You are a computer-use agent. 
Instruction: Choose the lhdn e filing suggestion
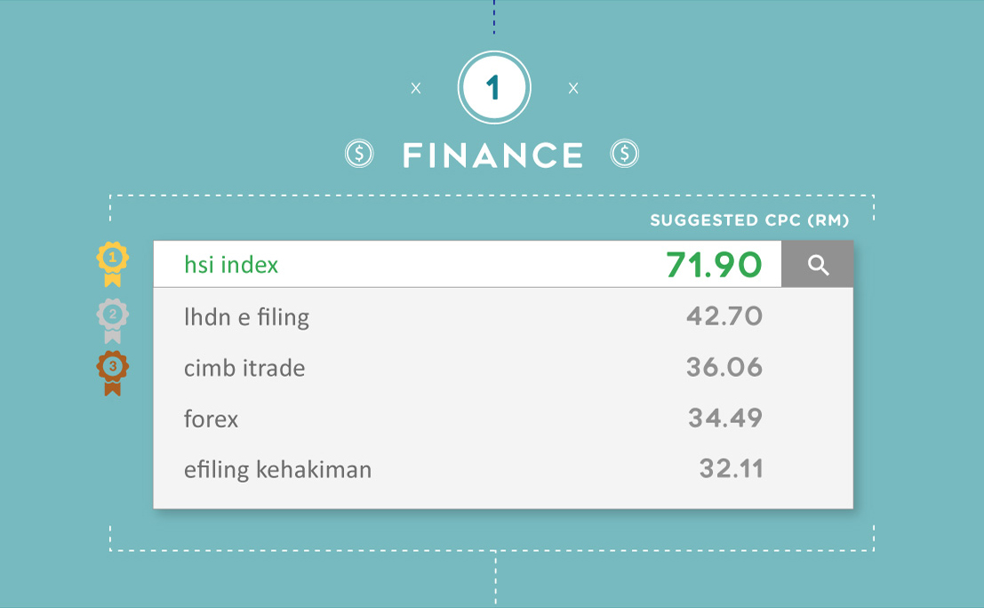[x=503, y=316]
